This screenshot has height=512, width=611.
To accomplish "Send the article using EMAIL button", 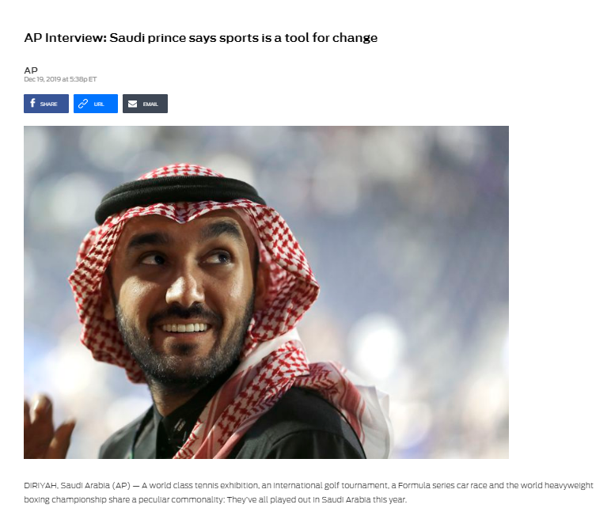I will pos(145,104).
